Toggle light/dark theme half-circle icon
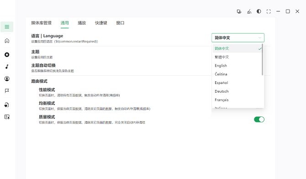306x179 pixels. (x=259, y=11)
